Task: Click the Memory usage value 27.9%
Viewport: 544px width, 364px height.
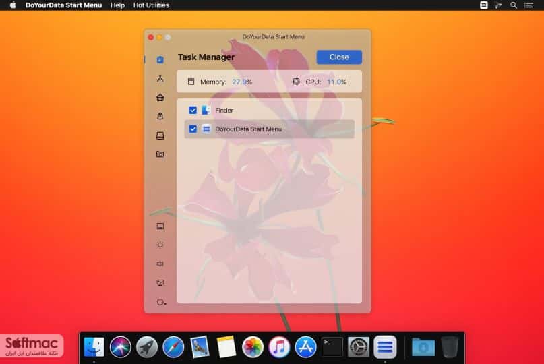Action: 242,82
